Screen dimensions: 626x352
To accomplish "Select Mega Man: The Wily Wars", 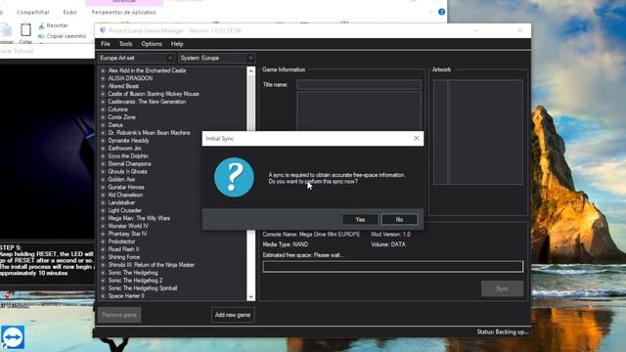I will pos(139,218).
